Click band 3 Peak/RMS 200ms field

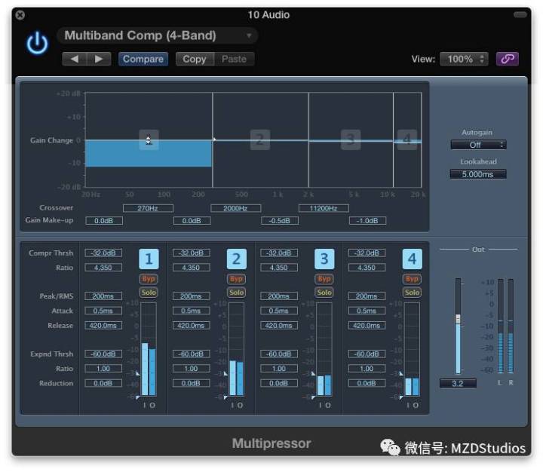[x=279, y=296]
